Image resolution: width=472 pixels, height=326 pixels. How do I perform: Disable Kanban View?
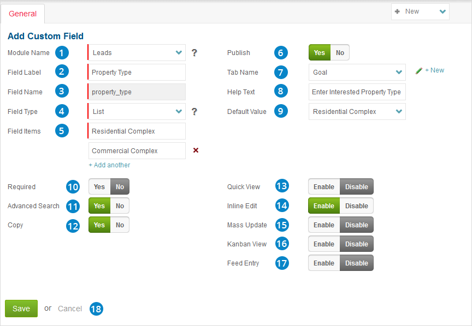356,244
